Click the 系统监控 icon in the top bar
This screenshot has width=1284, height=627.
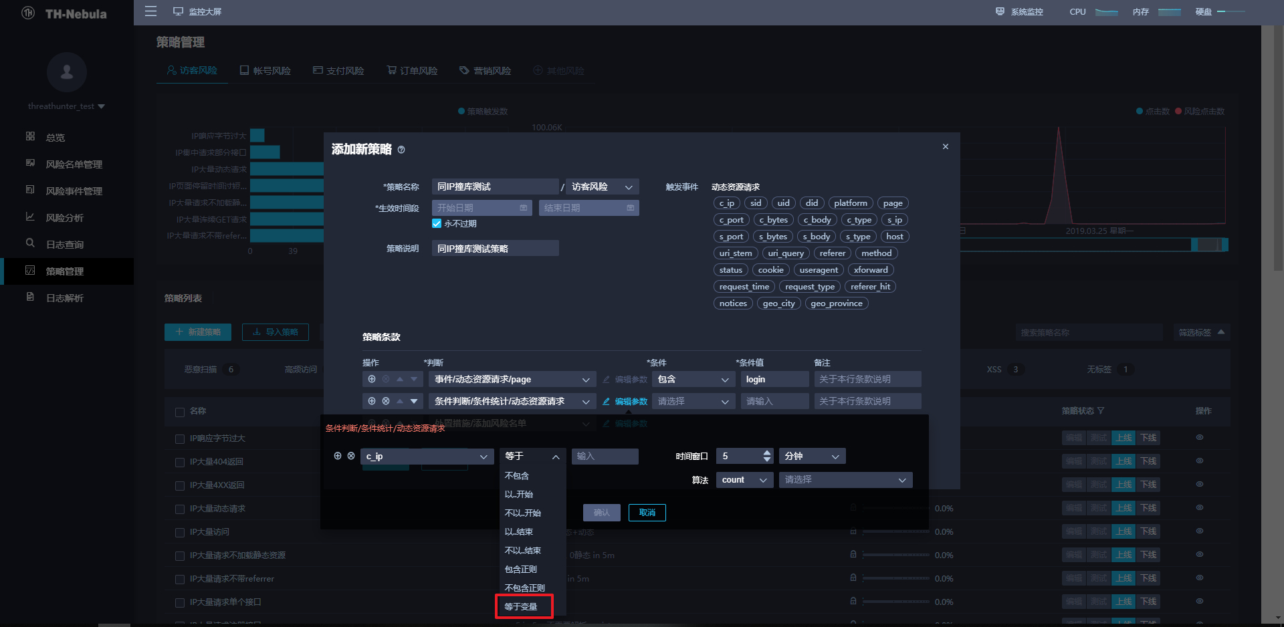[1000, 11]
